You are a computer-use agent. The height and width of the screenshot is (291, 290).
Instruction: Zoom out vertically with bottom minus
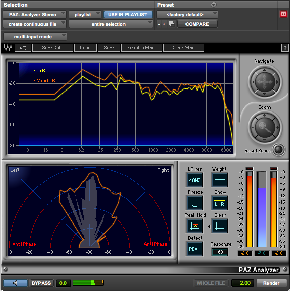click(265, 139)
